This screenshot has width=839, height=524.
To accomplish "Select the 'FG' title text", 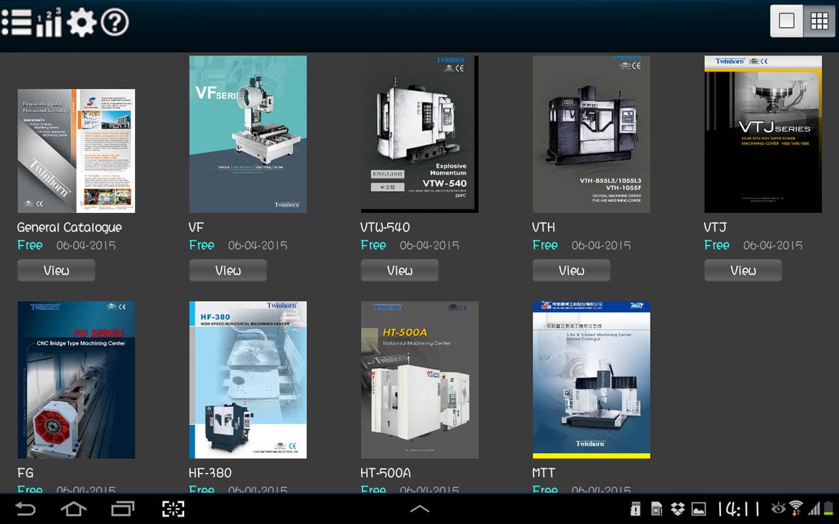I will pos(26,472).
